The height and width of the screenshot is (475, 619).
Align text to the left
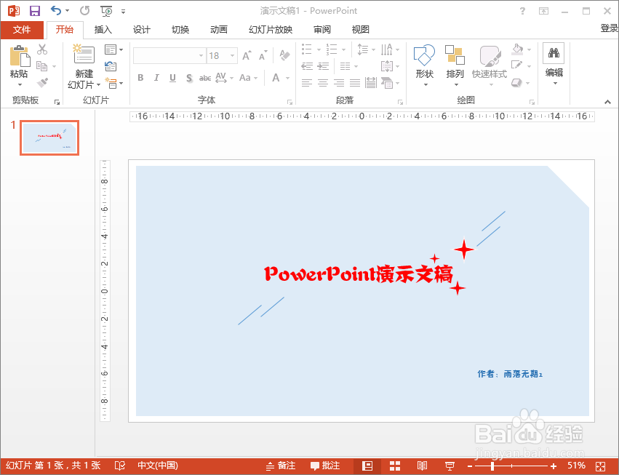[x=307, y=82]
